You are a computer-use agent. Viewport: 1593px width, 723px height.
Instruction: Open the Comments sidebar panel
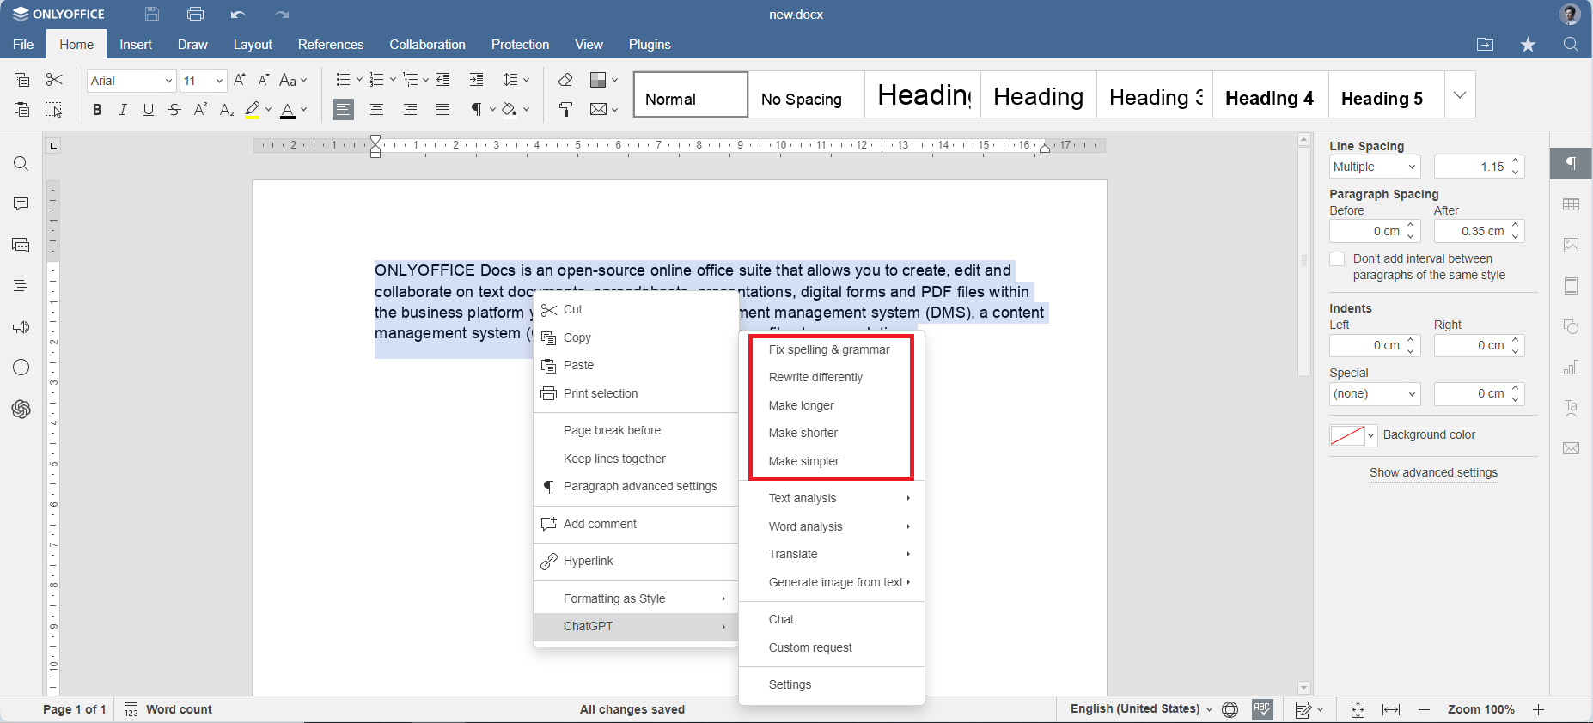(x=21, y=204)
